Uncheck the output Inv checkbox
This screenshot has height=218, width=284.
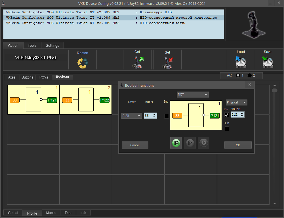click(x=227, y=115)
